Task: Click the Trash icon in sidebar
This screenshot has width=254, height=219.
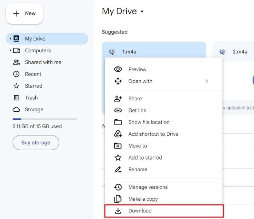Action: (x=16, y=97)
